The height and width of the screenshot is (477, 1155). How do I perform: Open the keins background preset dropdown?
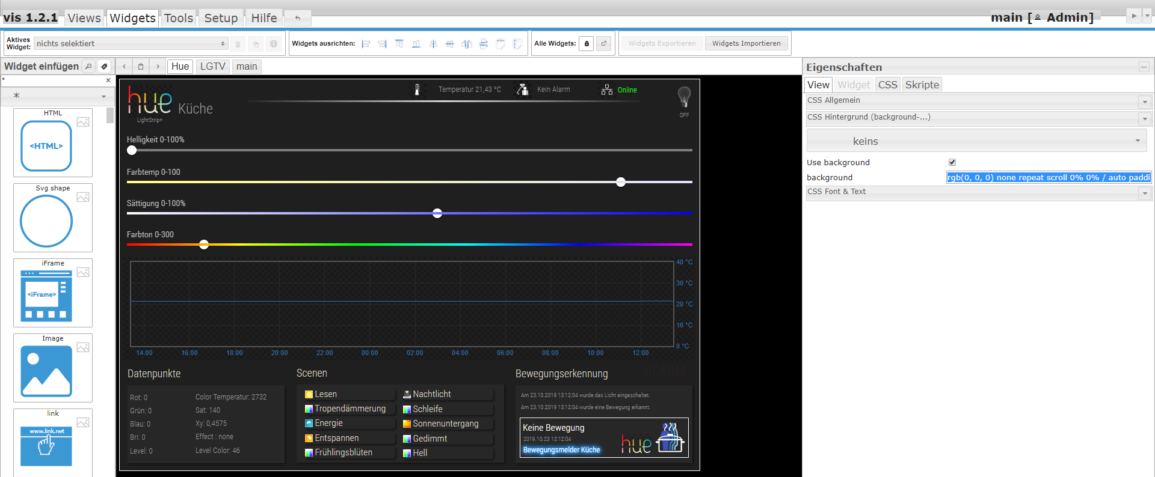coord(976,141)
